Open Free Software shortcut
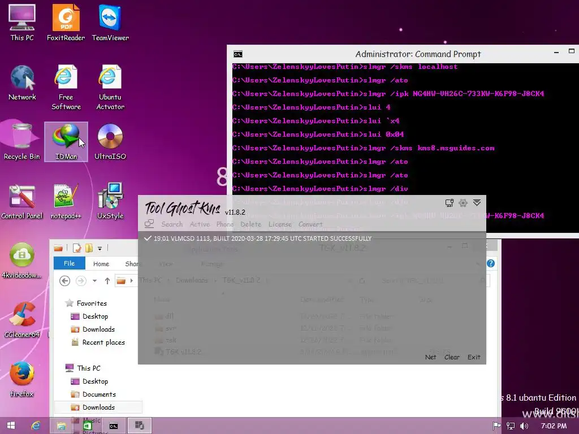This screenshot has height=434, width=579. (x=66, y=88)
